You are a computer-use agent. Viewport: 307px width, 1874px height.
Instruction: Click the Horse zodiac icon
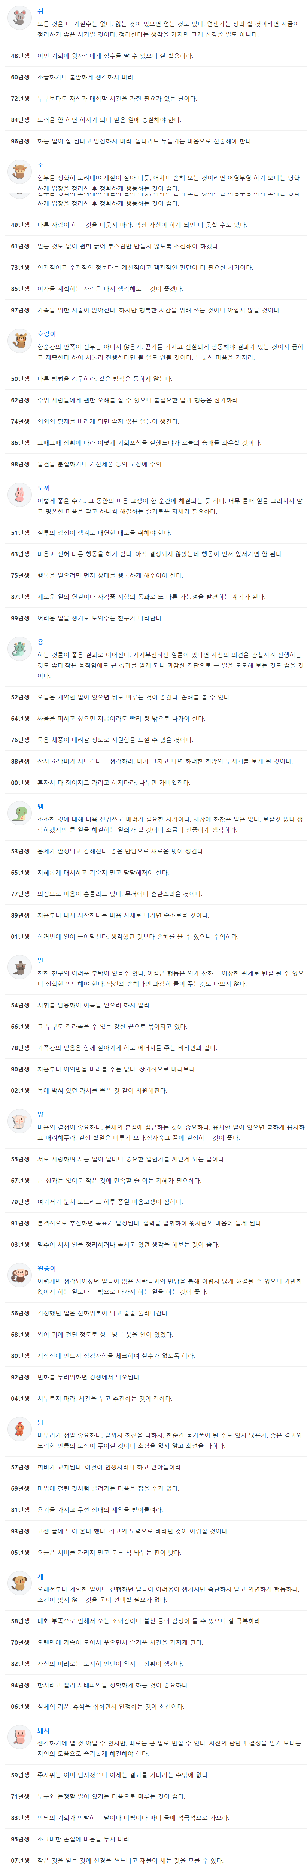pyautogui.click(x=19, y=967)
